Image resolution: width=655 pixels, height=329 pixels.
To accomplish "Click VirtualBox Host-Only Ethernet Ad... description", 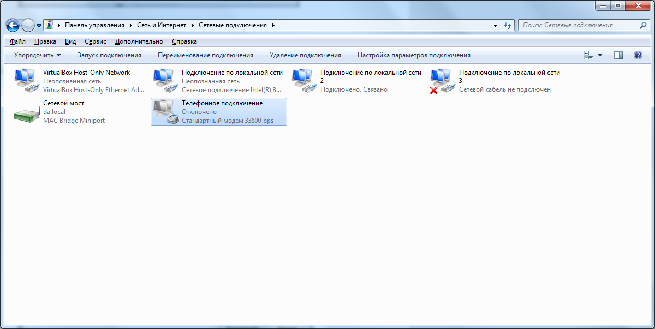I will [94, 89].
